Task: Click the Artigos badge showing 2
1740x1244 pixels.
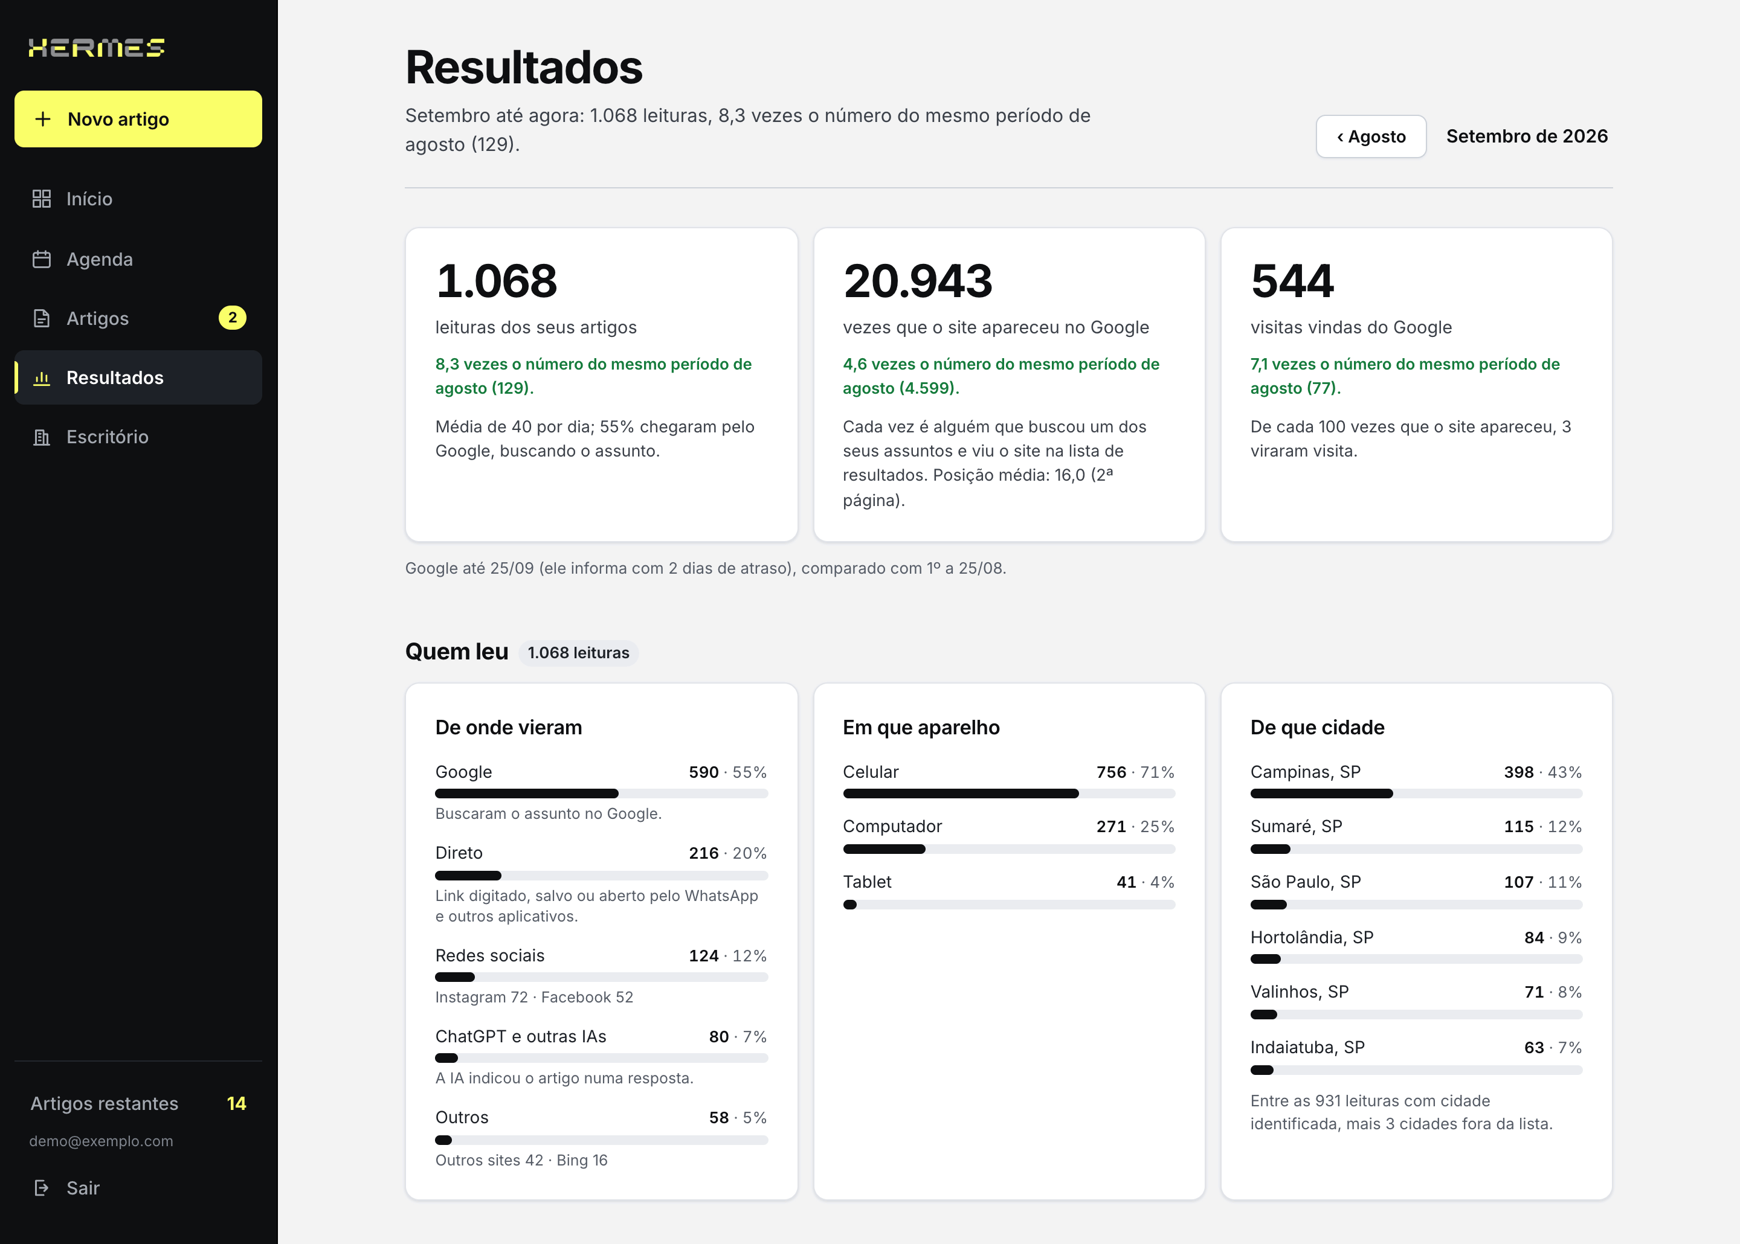Action: point(232,318)
